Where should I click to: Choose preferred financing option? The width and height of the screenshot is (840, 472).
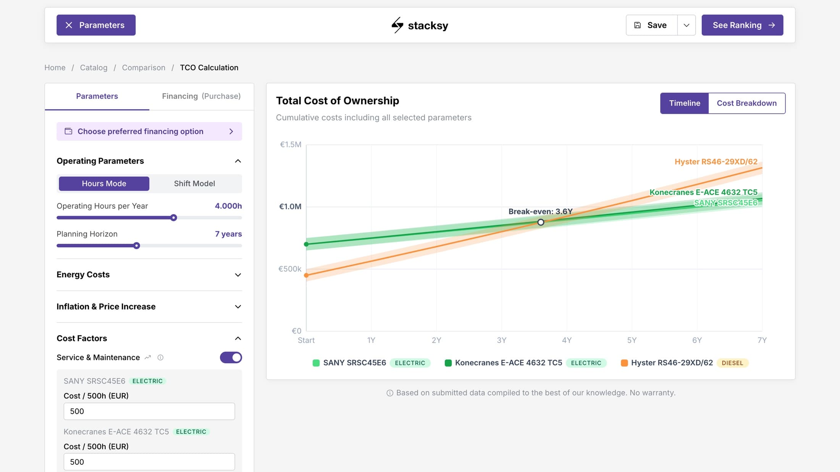point(149,131)
